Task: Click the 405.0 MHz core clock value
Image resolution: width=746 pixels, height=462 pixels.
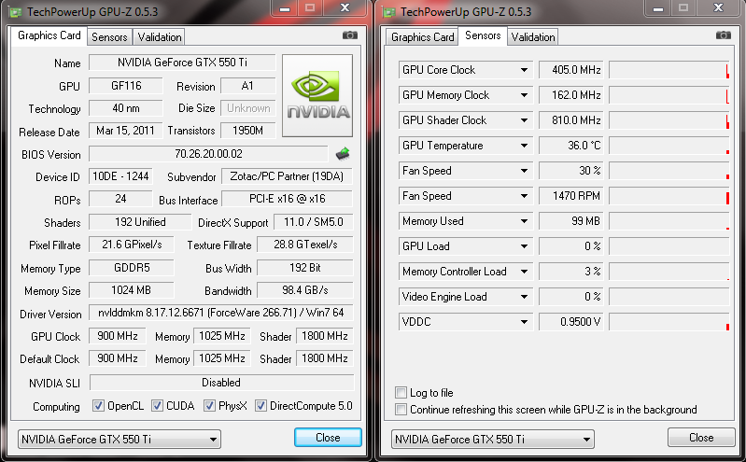Action: tap(570, 70)
